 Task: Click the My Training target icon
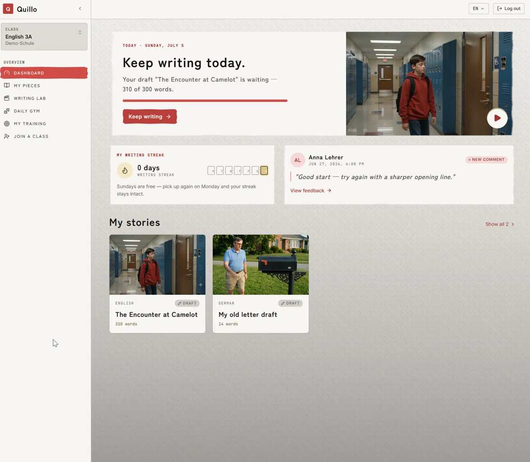(7, 124)
